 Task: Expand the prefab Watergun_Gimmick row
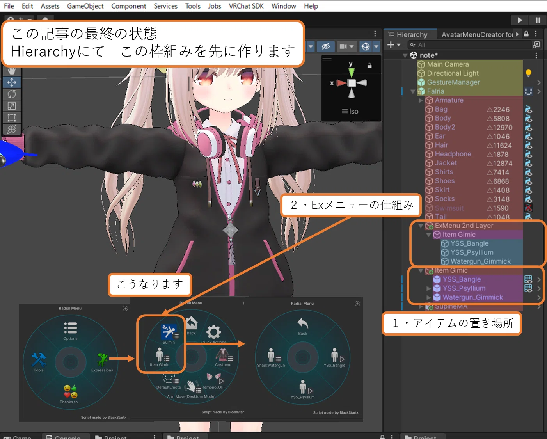click(x=428, y=298)
